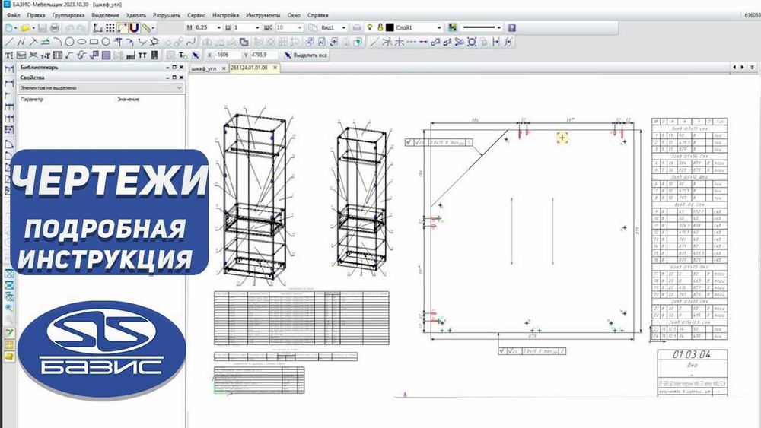Click the arrow cursor icon left of X field

coord(196,55)
